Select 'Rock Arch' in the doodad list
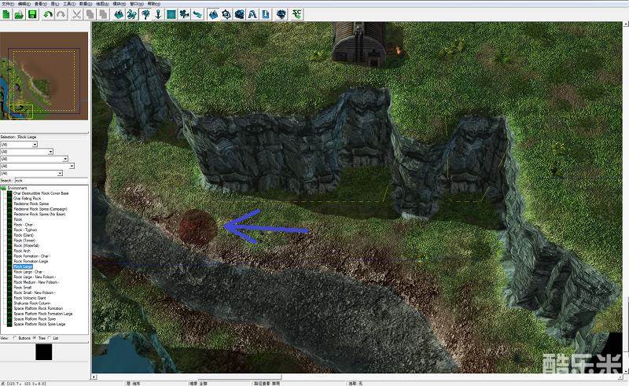 pos(23,251)
